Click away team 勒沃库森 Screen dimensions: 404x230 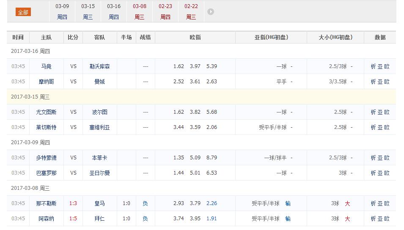[99, 66]
